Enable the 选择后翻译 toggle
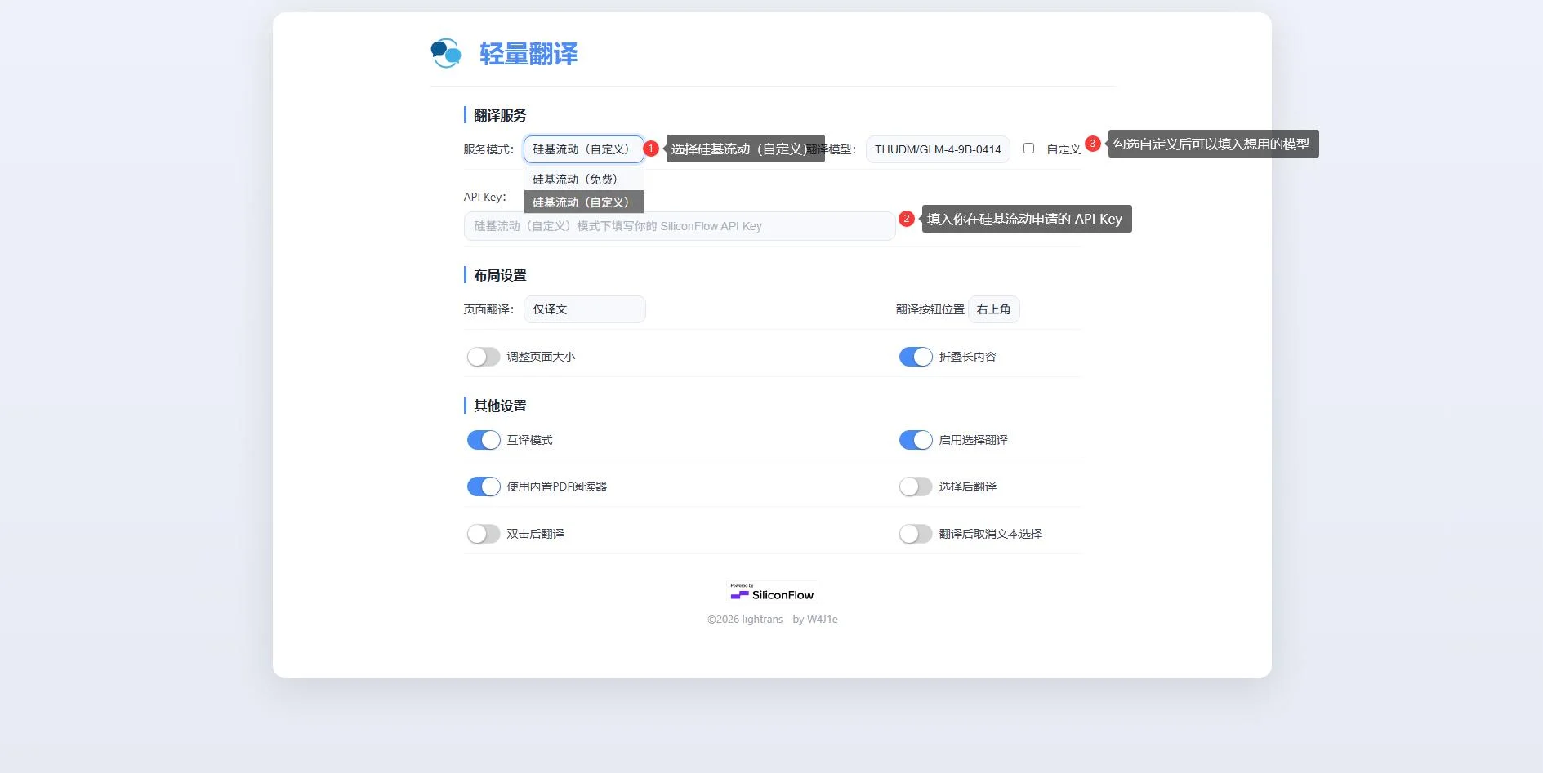The width and height of the screenshot is (1543, 773). click(916, 486)
